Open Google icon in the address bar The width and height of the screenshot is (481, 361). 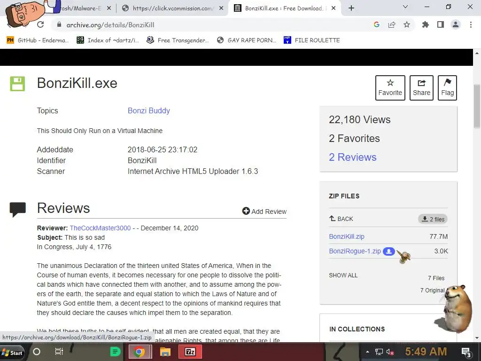tap(377, 24)
